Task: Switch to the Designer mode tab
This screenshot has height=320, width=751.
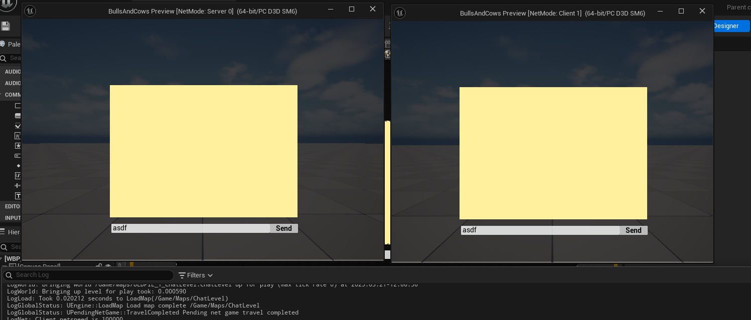Action: (x=730, y=26)
